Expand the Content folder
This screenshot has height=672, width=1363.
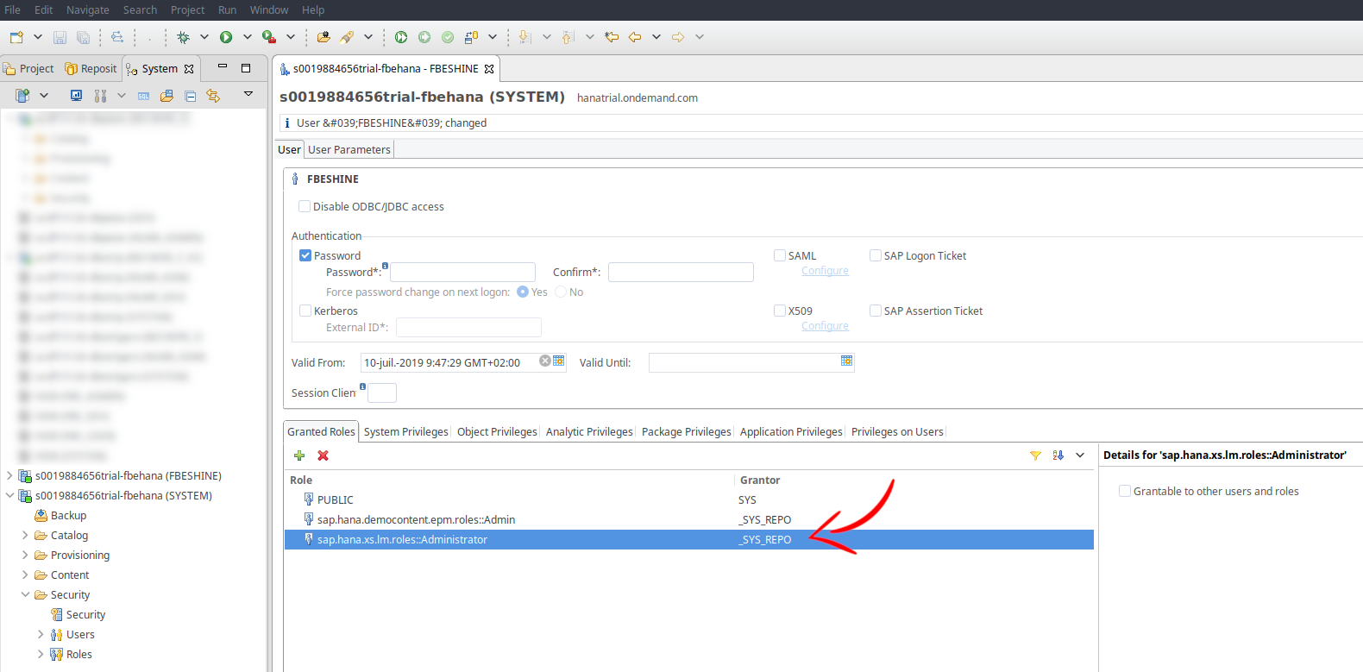25,575
